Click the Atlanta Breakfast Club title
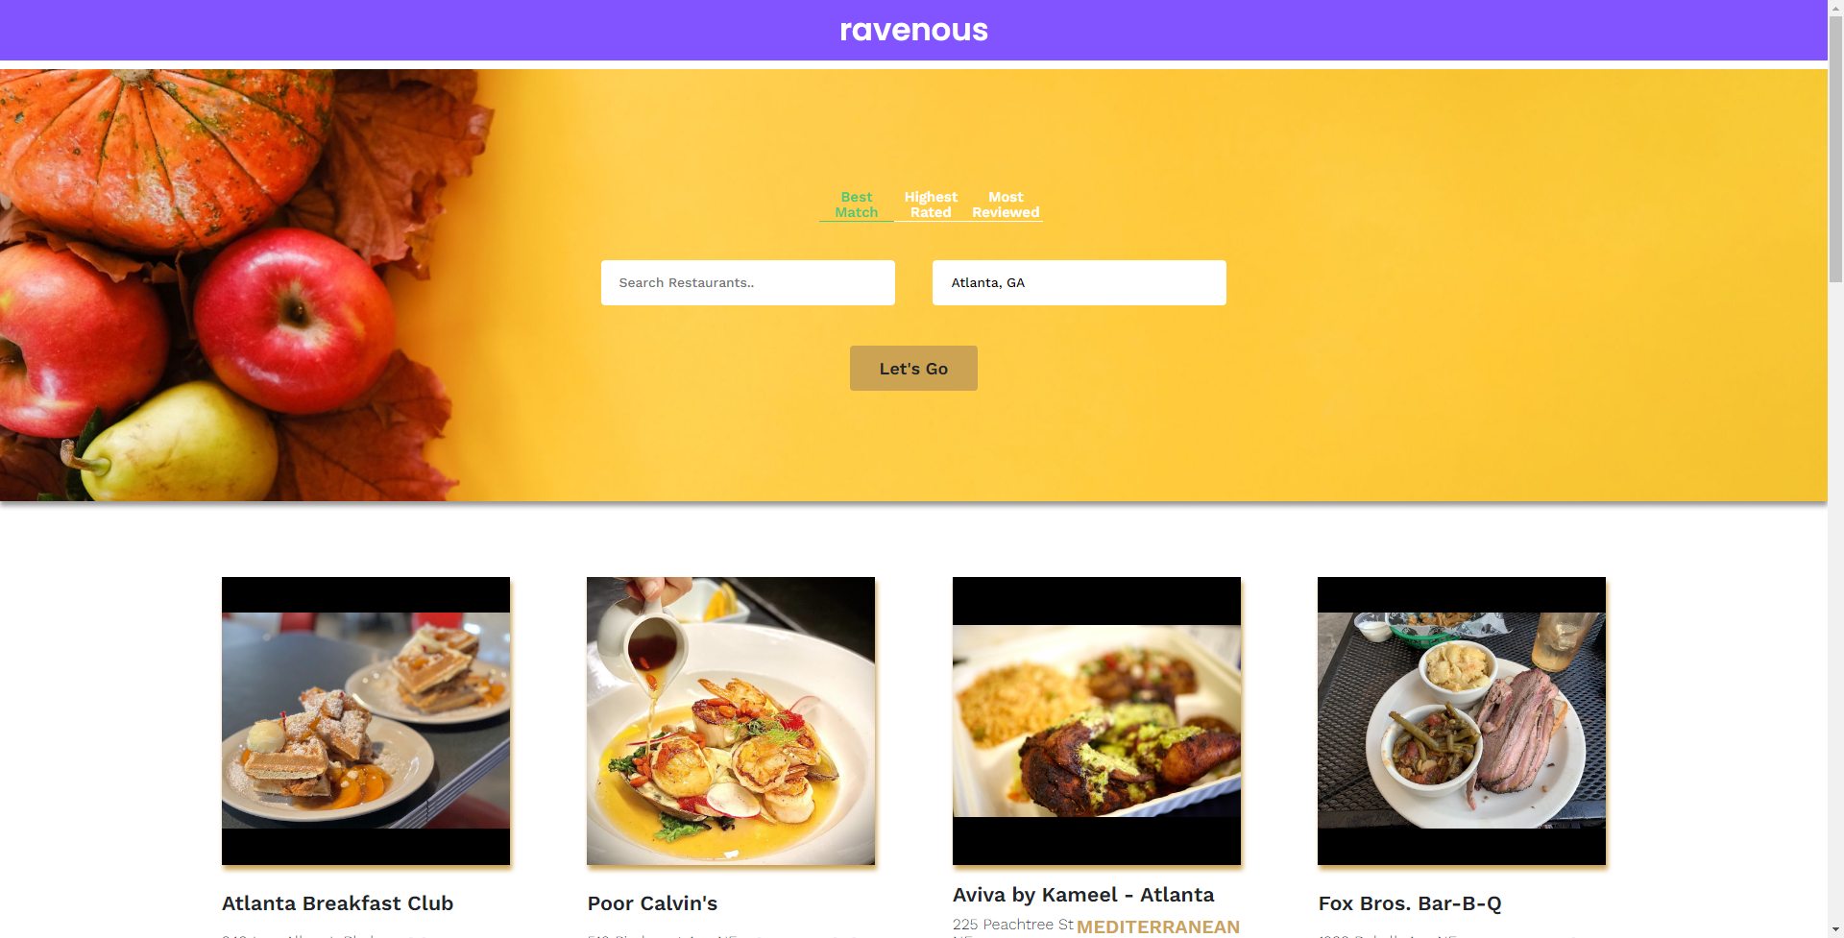 337,903
